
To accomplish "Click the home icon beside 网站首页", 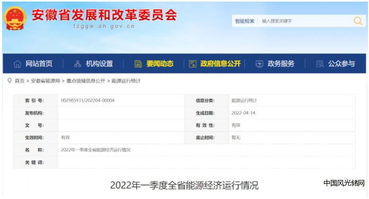I will pos(17,64).
